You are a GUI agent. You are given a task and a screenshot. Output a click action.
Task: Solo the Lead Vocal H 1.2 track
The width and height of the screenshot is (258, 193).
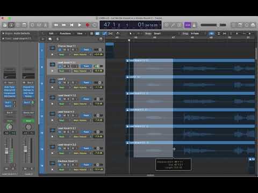(68, 99)
